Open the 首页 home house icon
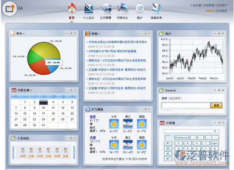 click(72, 8)
